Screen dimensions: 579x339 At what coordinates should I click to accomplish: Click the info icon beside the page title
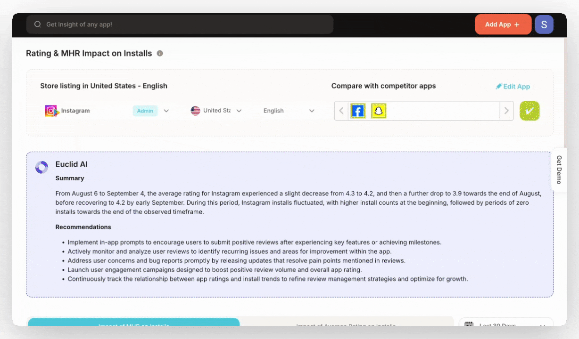click(160, 53)
